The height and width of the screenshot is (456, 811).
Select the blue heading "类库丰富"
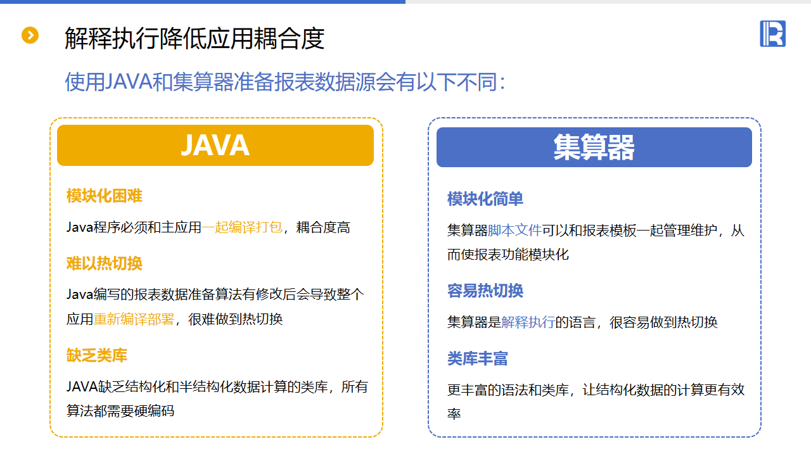tap(478, 359)
